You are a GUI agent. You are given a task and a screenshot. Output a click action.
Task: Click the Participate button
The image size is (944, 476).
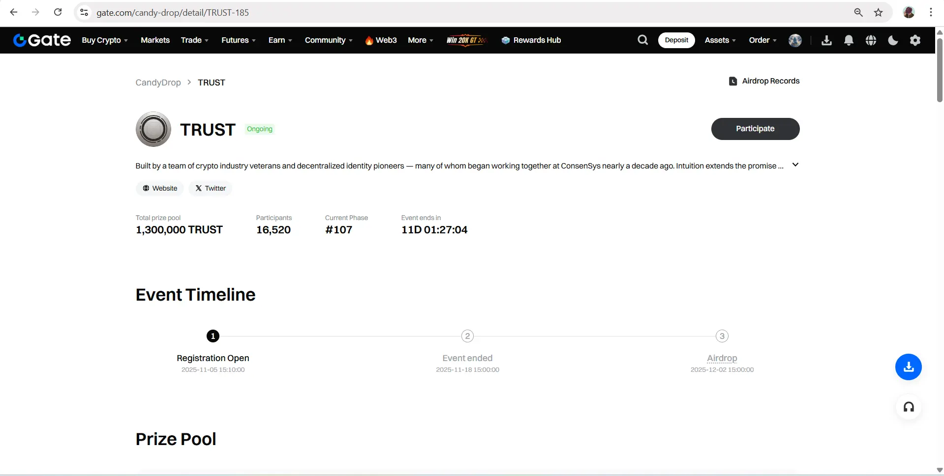point(755,129)
